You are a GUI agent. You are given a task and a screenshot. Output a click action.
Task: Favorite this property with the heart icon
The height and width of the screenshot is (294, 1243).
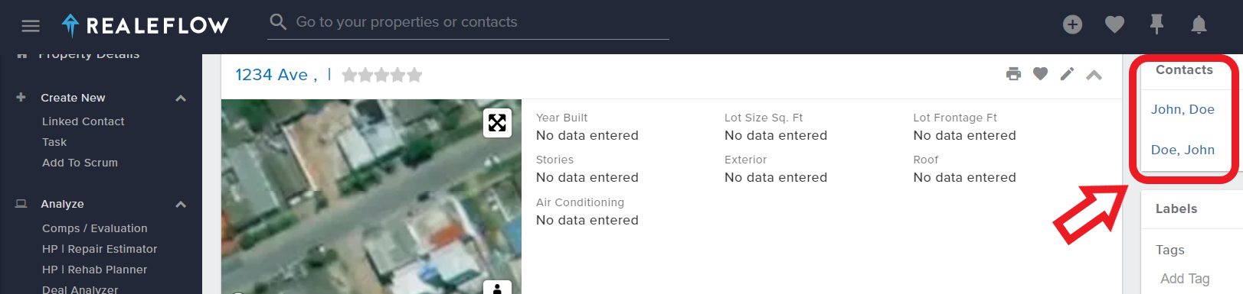tap(1040, 74)
